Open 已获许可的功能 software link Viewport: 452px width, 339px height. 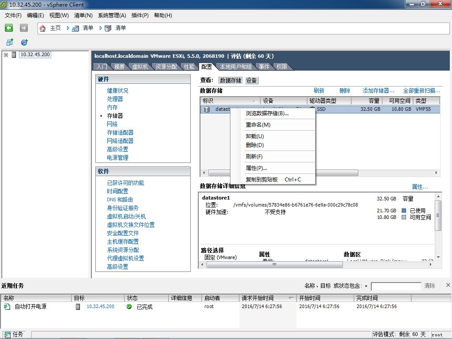pos(125,183)
